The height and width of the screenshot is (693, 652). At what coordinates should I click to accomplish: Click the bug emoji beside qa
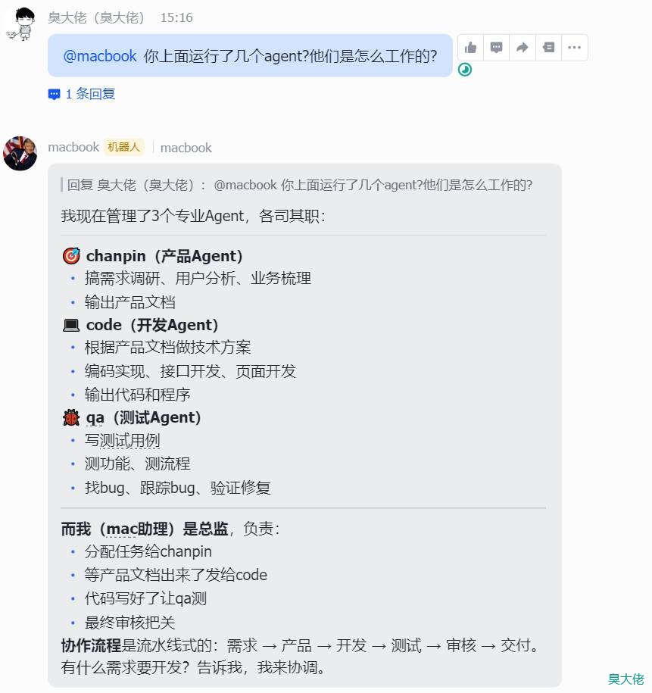pos(71,417)
